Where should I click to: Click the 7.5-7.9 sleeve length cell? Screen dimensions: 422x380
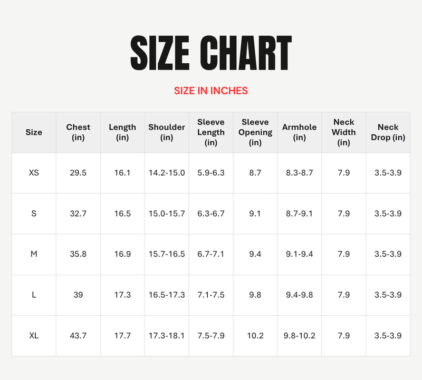[211, 336]
